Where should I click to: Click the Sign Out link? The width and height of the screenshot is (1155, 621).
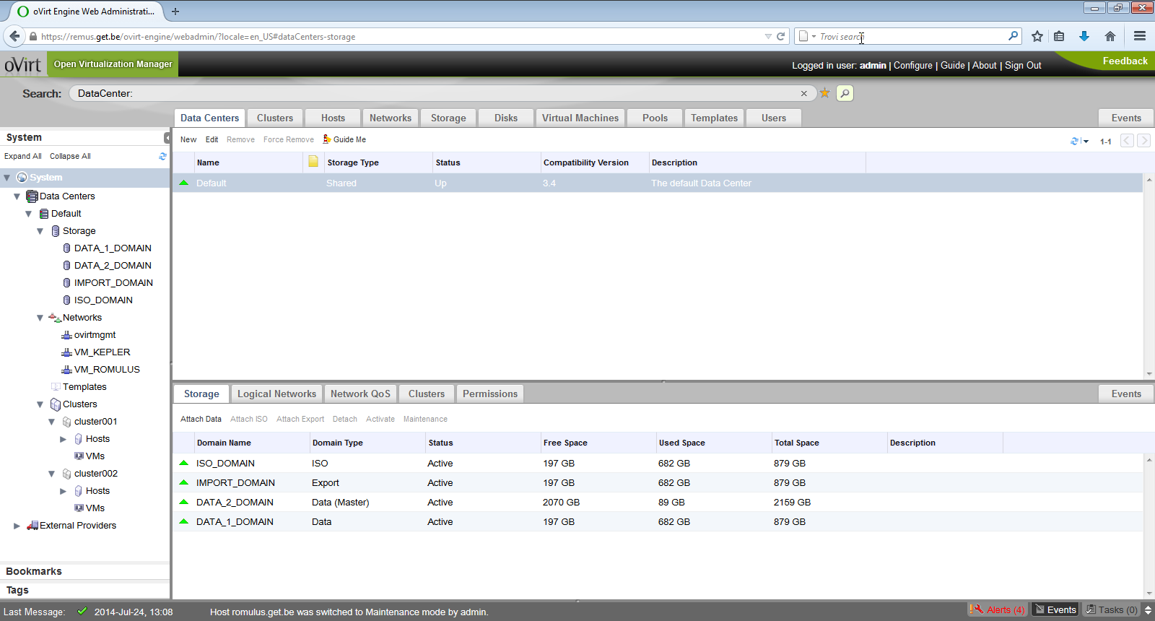click(x=1023, y=65)
